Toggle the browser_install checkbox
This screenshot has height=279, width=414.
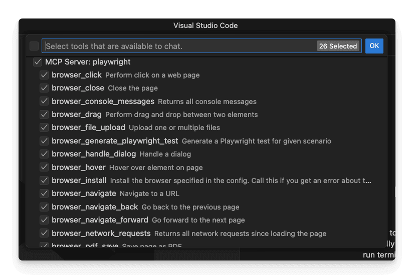pyautogui.click(x=44, y=180)
